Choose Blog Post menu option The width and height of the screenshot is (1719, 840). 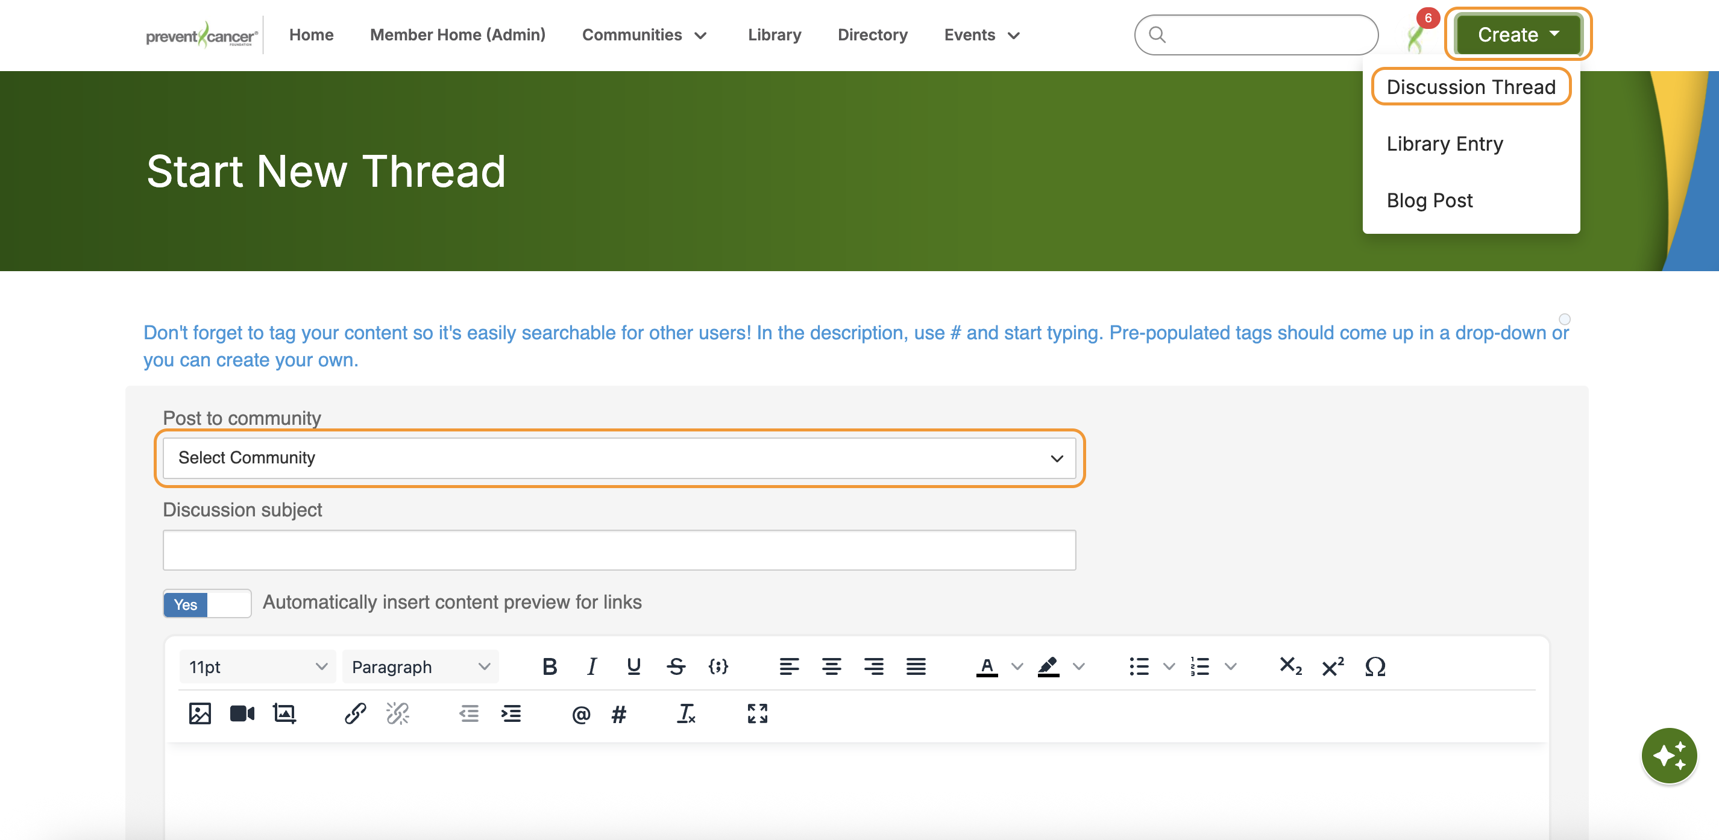[1428, 200]
